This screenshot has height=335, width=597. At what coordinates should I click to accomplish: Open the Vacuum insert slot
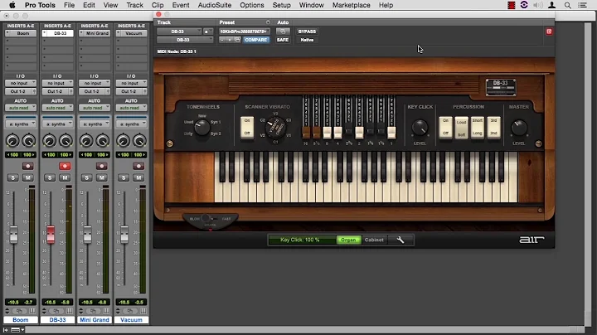tap(131, 33)
